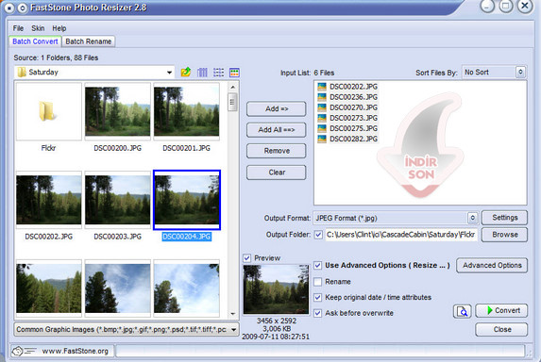This screenshot has height=362, width=541.
Task: Click the file icon beside DSC00236.JPG
Action: coord(322,97)
